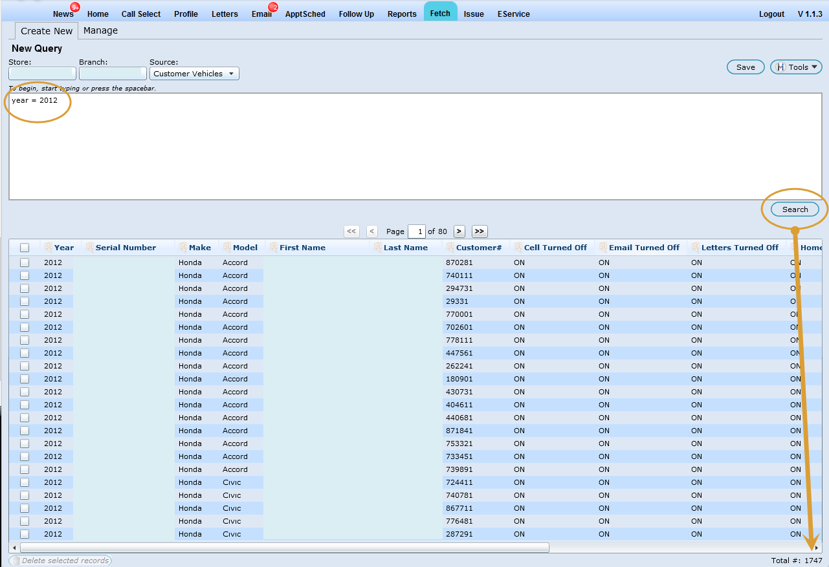The height and width of the screenshot is (567, 829).
Task: Click the Serial Number column filter icon
Action: [x=89, y=247]
